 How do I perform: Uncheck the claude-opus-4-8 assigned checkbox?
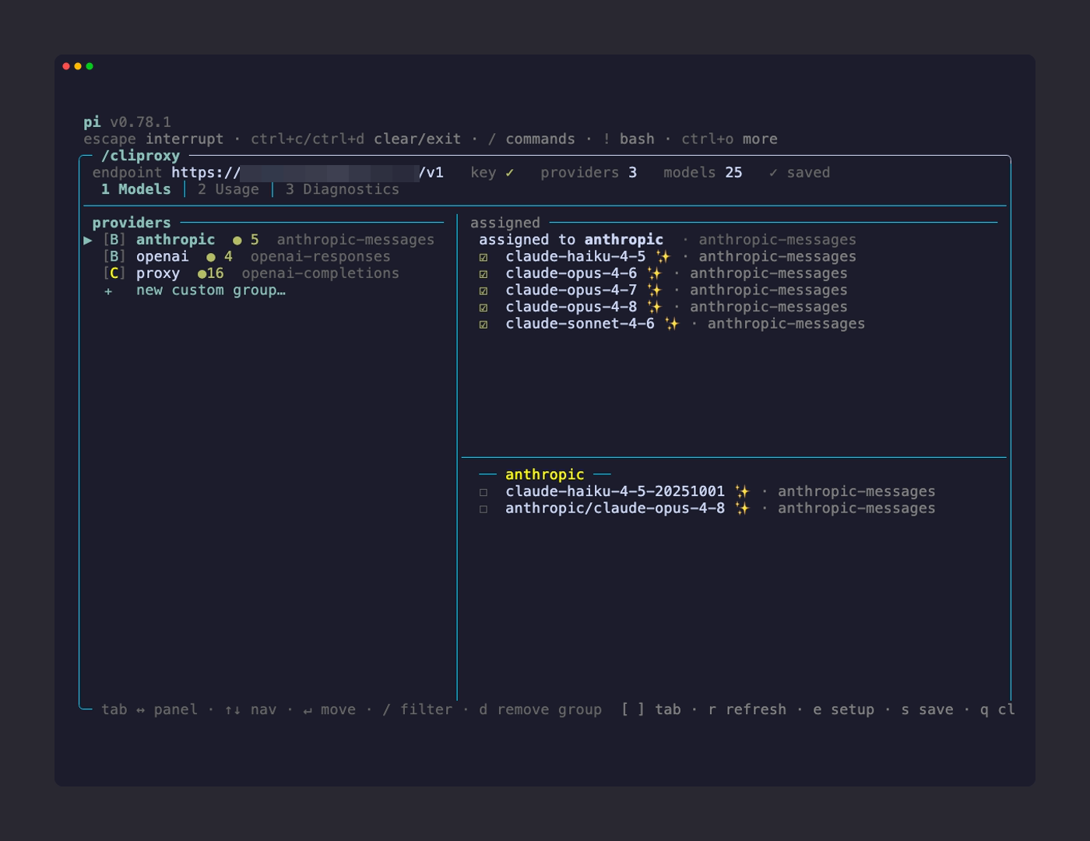click(x=483, y=308)
